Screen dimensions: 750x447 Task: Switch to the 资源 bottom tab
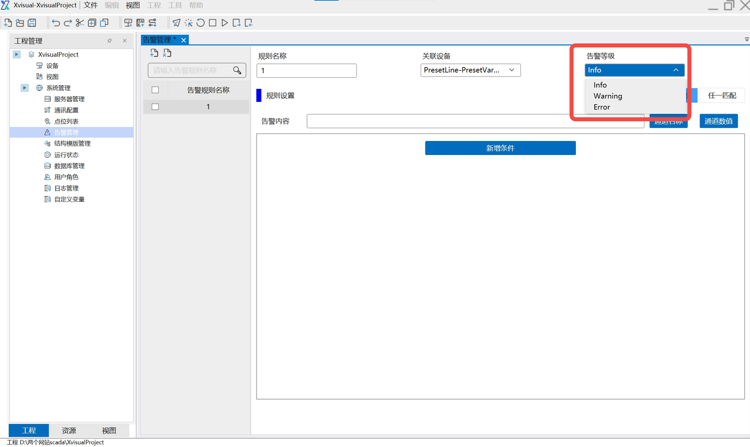tap(69, 430)
